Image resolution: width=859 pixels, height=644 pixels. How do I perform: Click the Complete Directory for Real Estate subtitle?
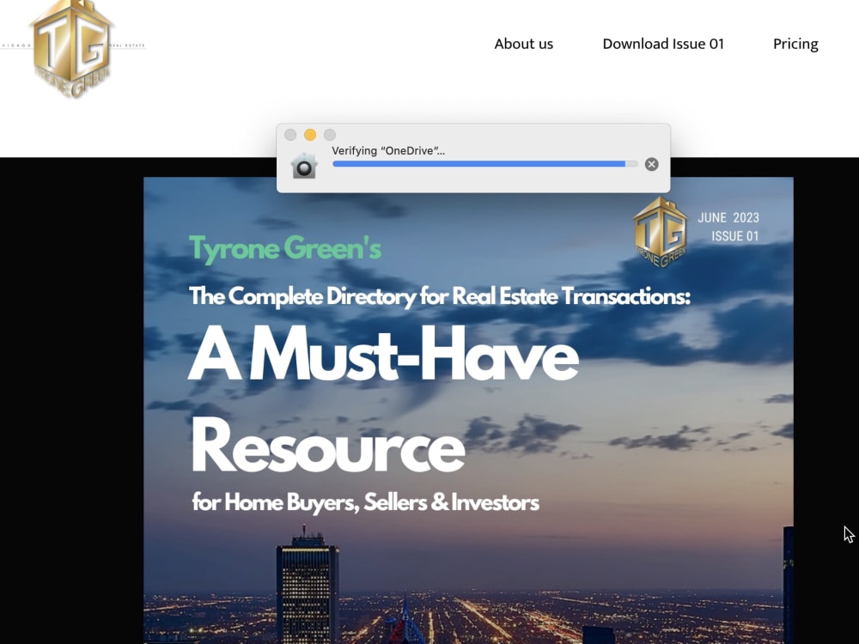click(439, 297)
